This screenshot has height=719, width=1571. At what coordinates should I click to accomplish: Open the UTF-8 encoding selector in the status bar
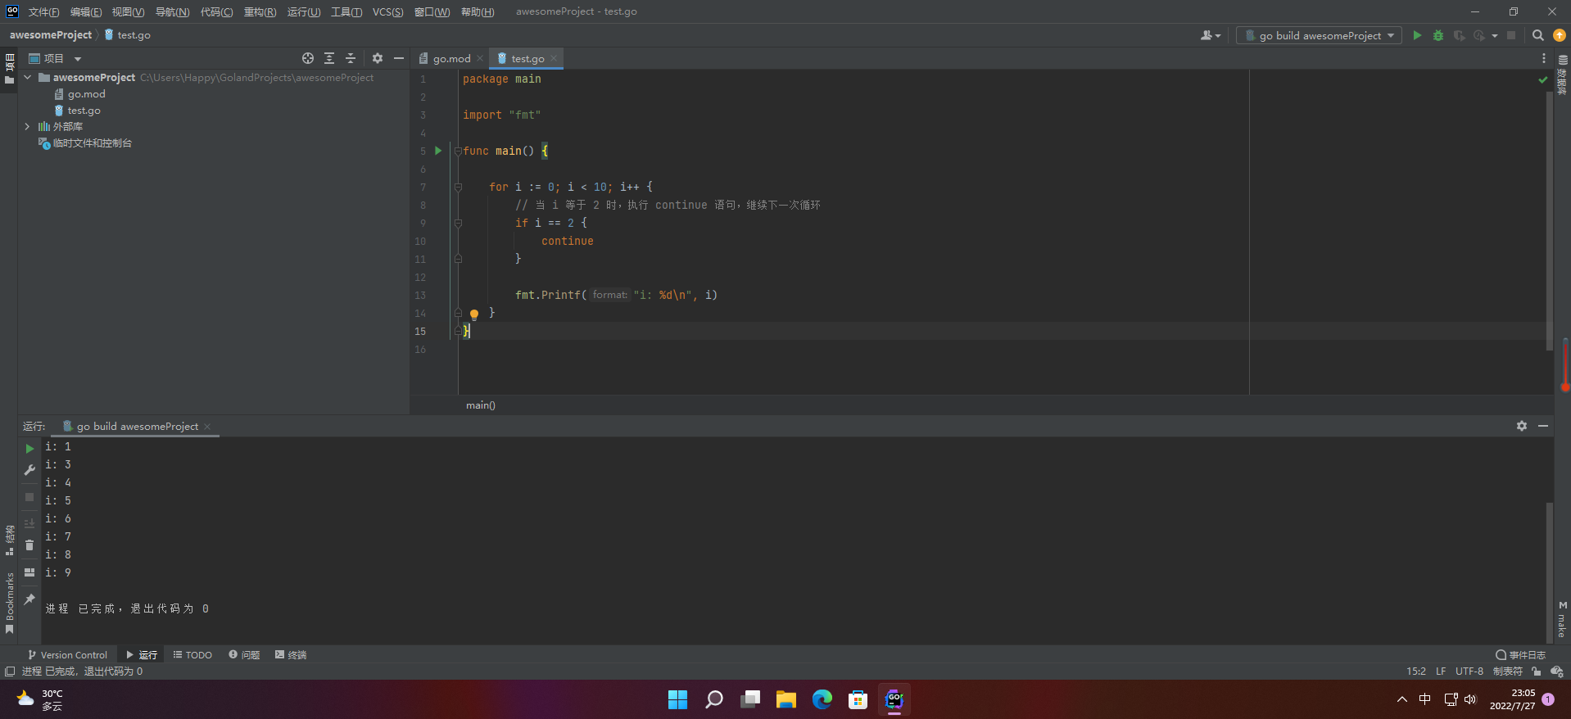pyautogui.click(x=1469, y=672)
